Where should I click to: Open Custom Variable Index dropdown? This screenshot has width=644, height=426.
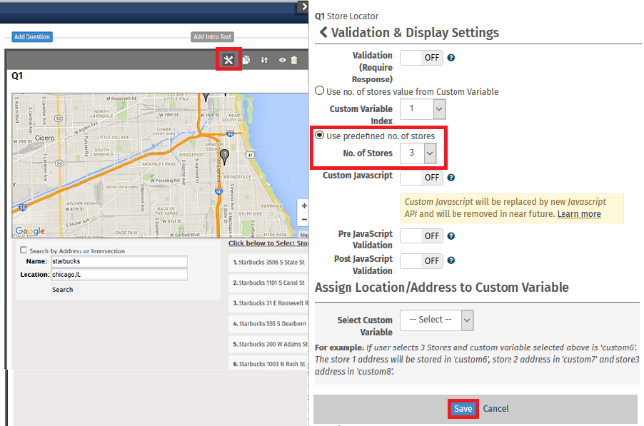click(x=423, y=109)
